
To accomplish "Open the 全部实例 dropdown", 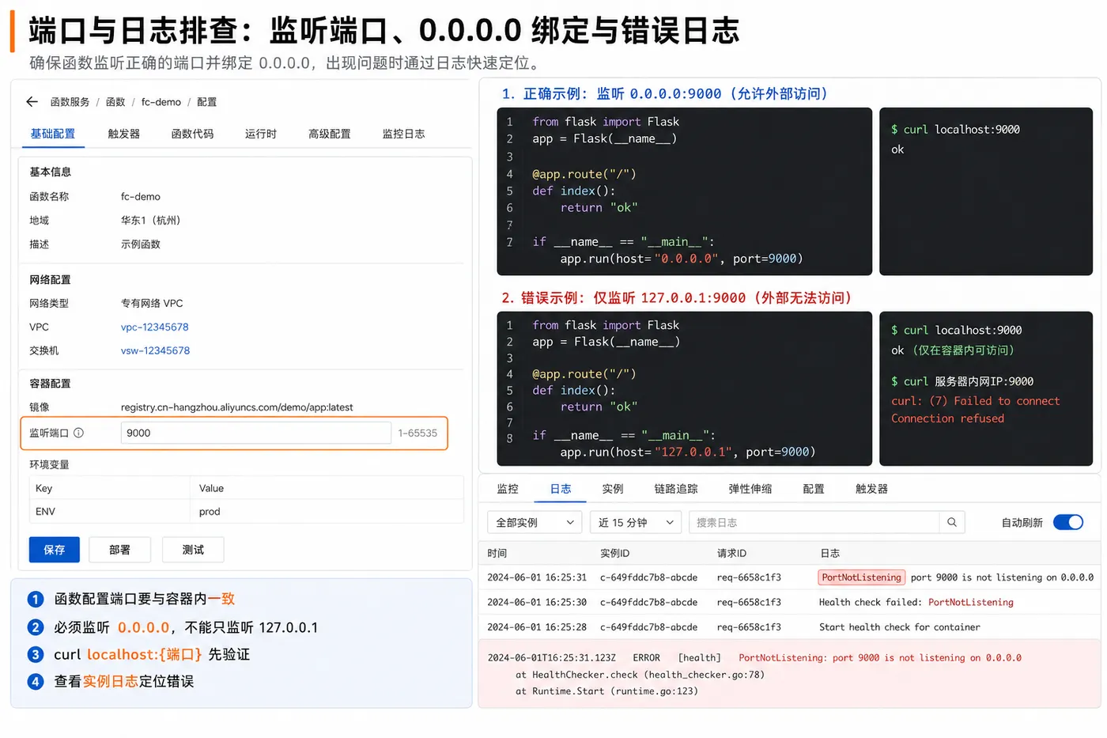I will 535,522.
